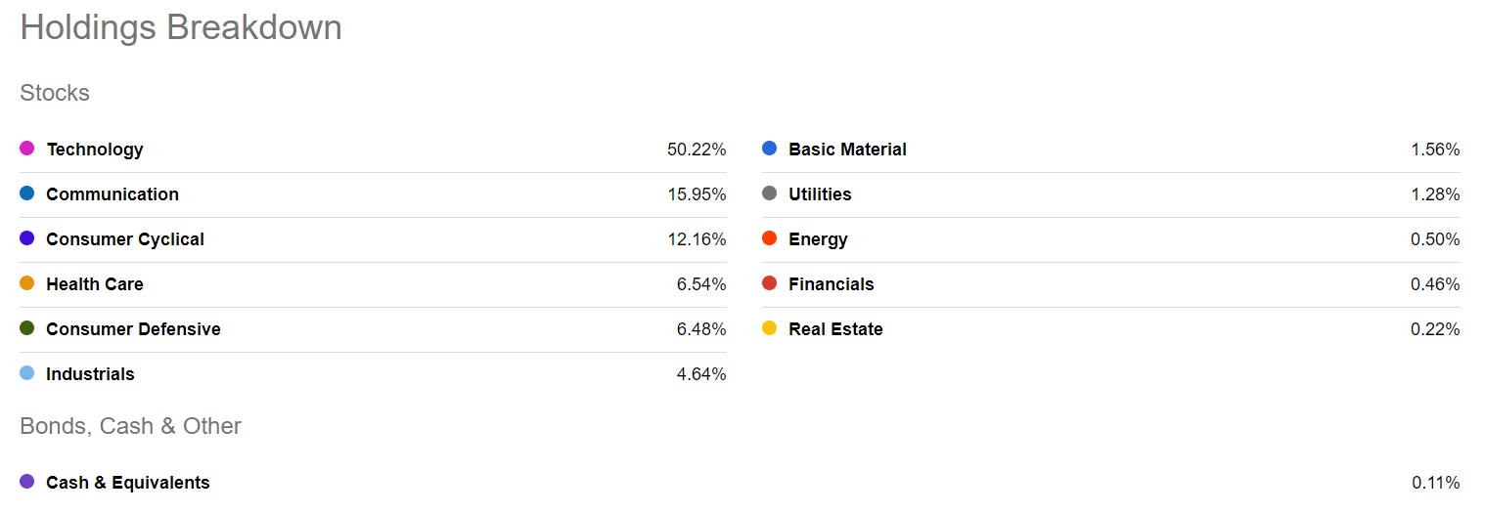Click the gray Utilities dot
The image size is (1485, 514).
click(770, 193)
